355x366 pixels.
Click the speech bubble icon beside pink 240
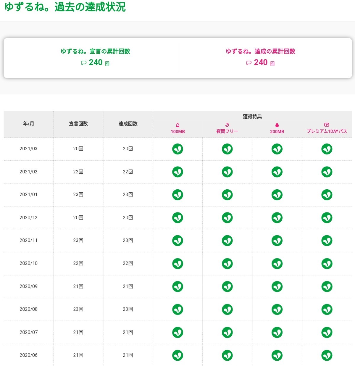click(249, 63)
